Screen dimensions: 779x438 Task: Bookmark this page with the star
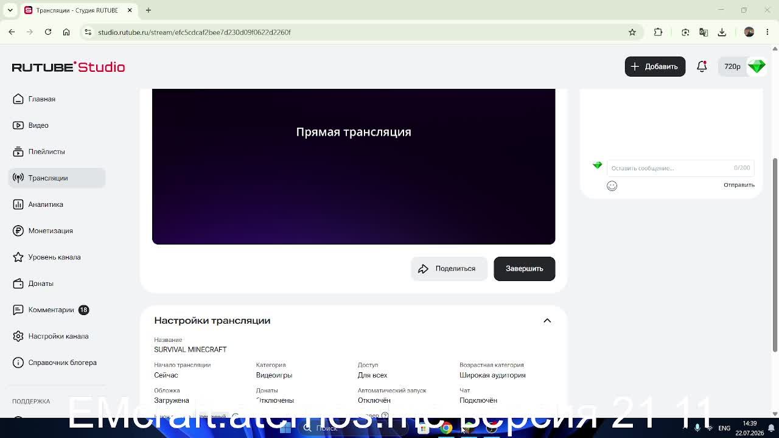[632, 32]
